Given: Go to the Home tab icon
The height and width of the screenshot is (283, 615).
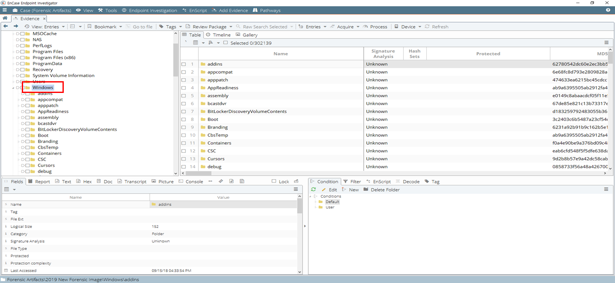Looking at the screenshot, I should (x=5, y=18).
